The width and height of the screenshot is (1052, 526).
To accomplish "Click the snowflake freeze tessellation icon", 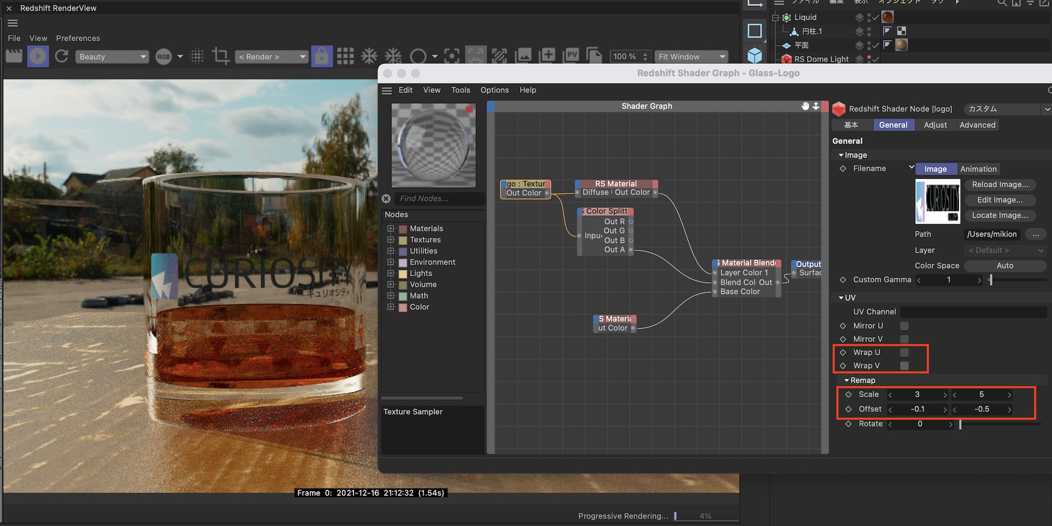I will (369, 56).
